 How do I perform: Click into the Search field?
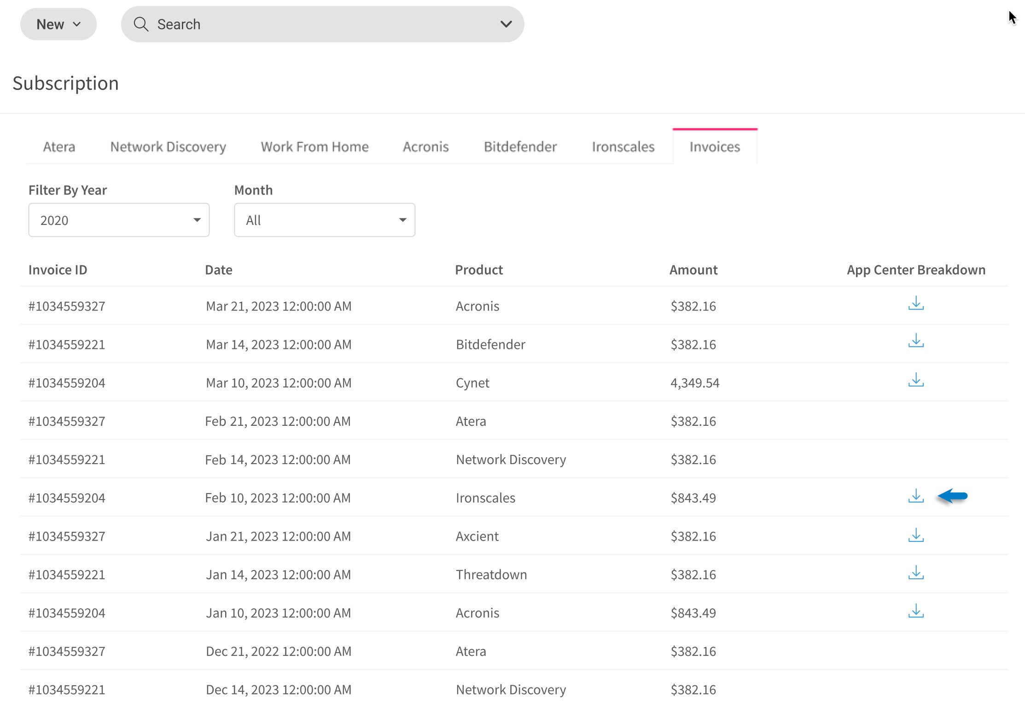pos(322,24)
